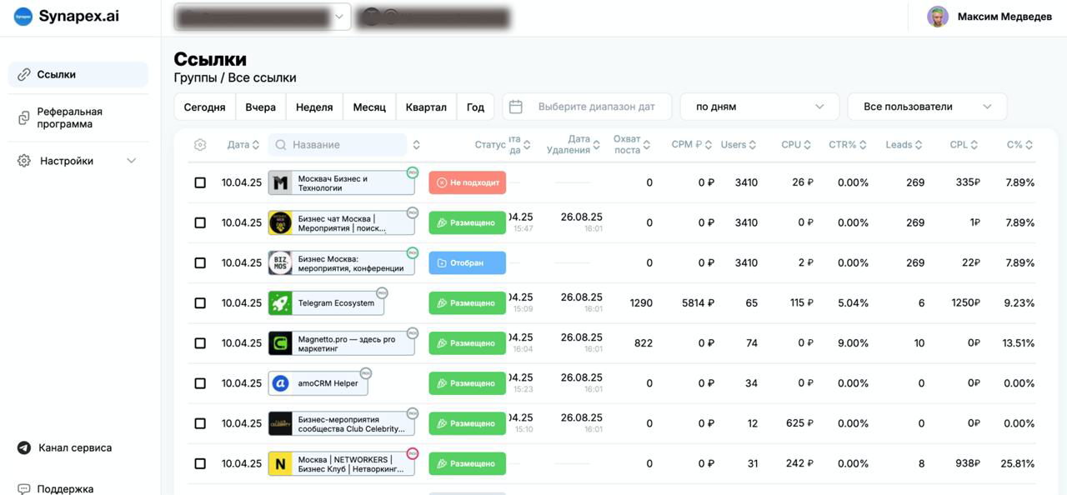The height and width of the screenshot is (495, 1067).
Task: Open the "по дням" dropdown
Action: (x=759, y=107)
